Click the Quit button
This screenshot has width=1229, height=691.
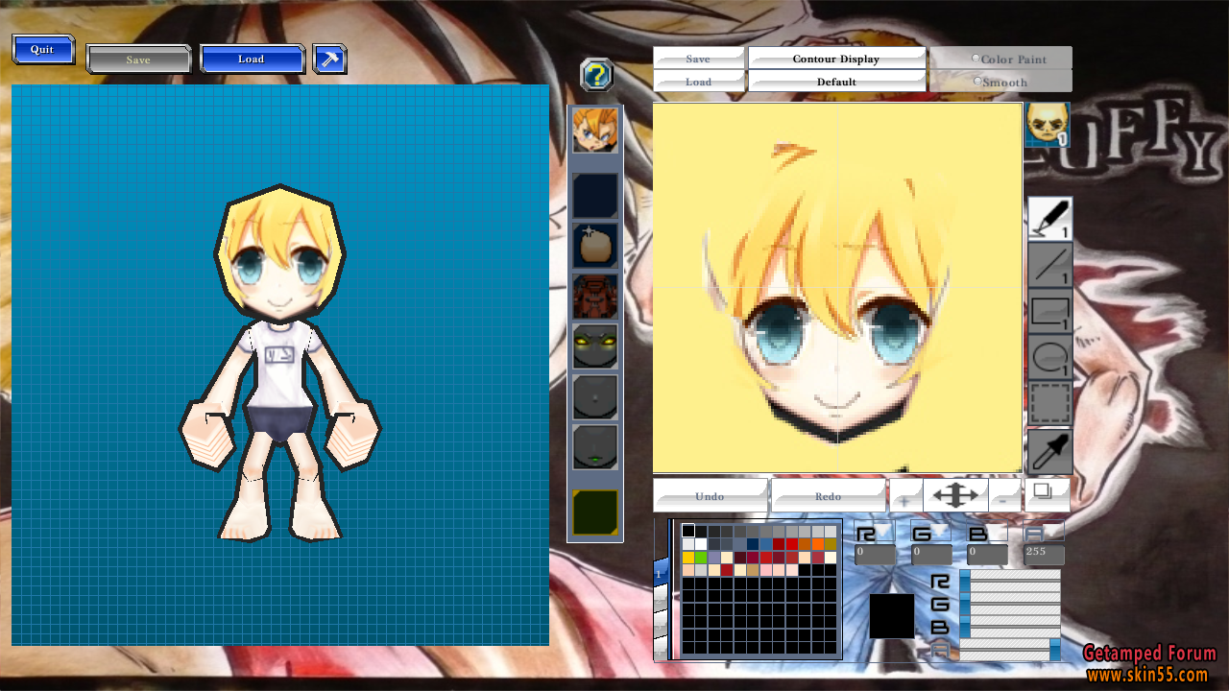click(43, 50)
